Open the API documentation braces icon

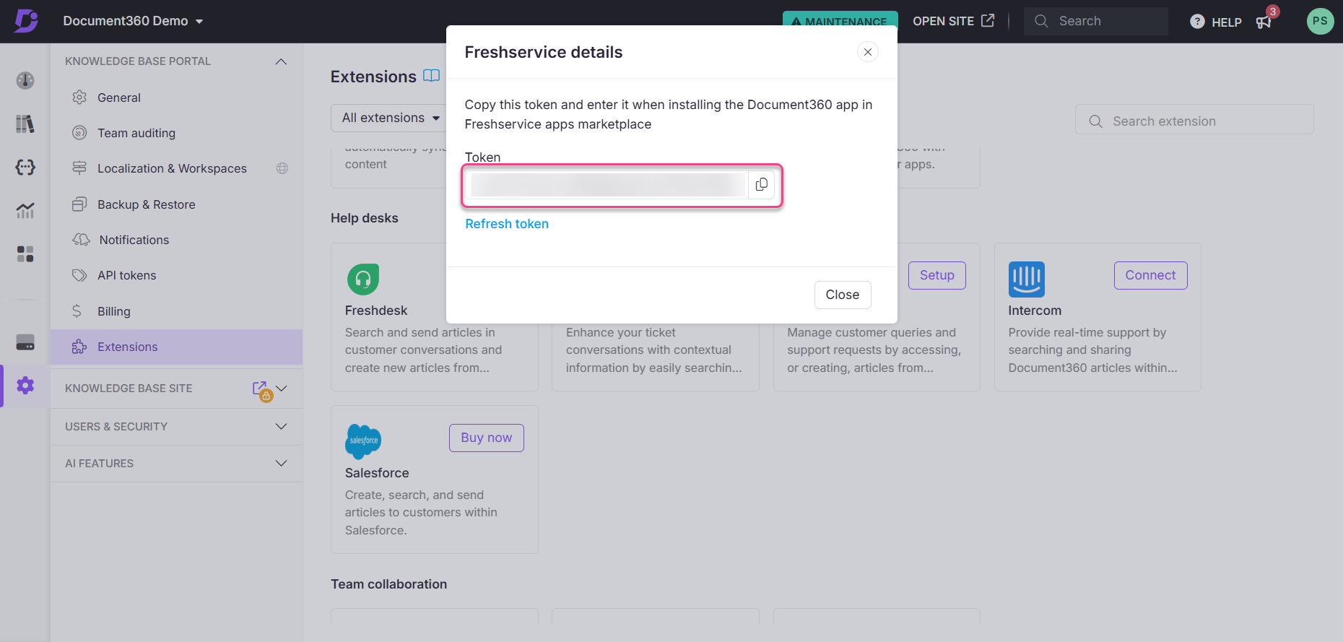tap(25, 167)
